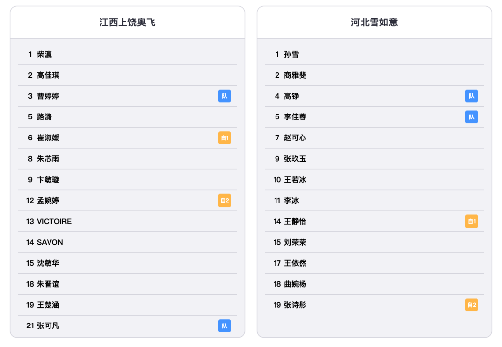This screenshot has height=347, width=502.
Task: Choose player 1 孙雪 in right roster
Action: [x=374, y=54]
